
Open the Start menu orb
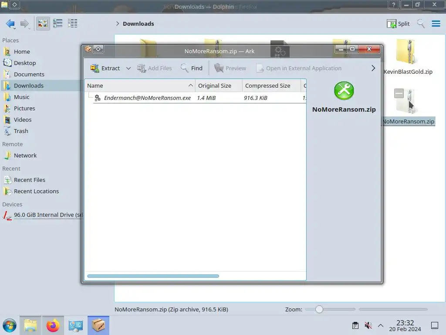10,325
